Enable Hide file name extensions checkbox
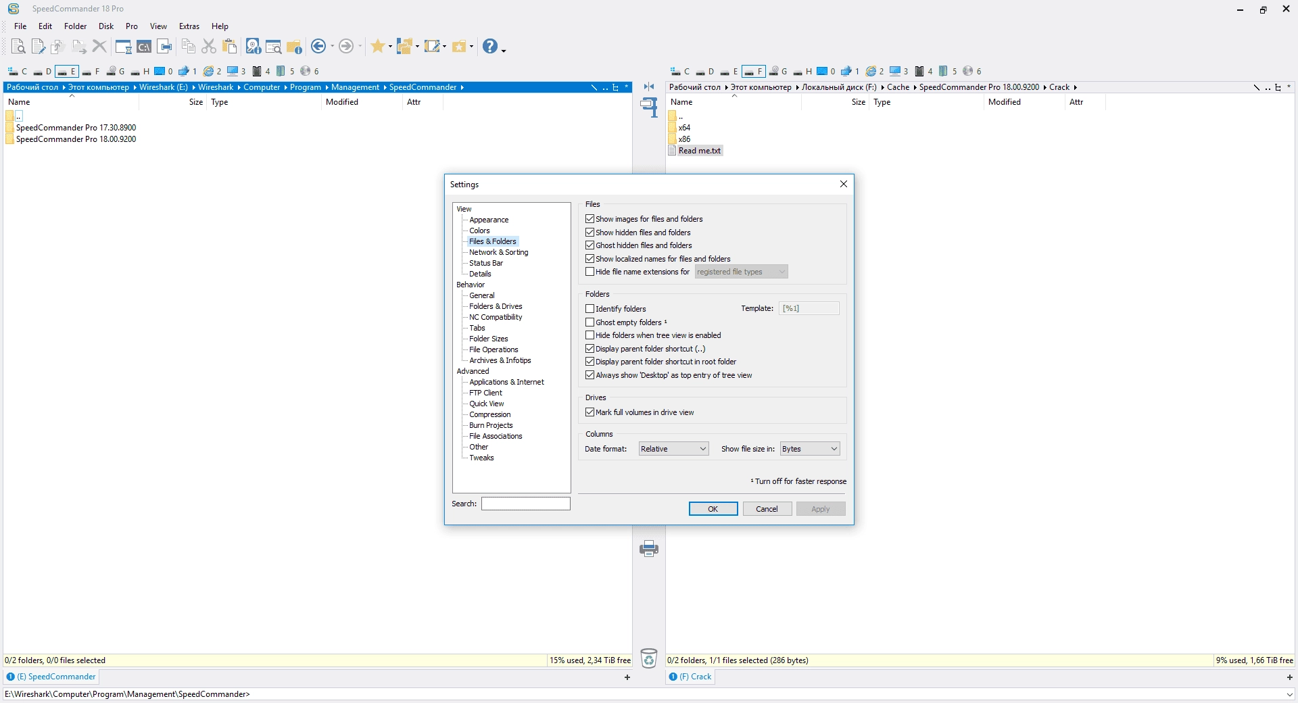1298x703 pixels. [590, 272]
